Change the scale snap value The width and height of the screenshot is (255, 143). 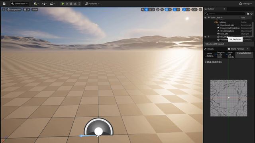[188, 10]
